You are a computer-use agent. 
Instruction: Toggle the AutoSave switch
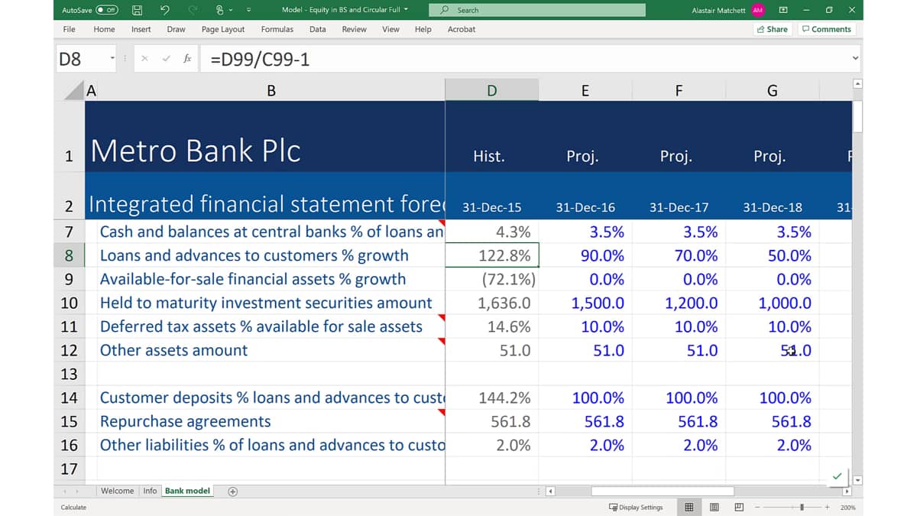pos(107,10)
